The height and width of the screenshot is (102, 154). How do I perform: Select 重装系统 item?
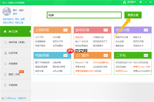(120, 46)
